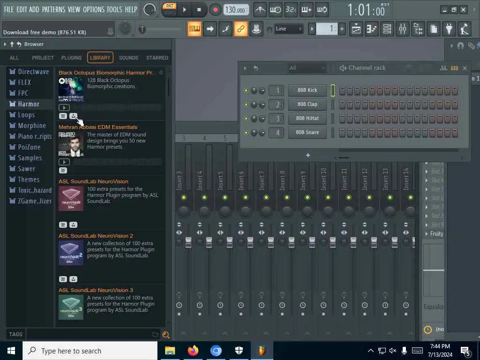
Task: Open Channel rack options menu arrow
Action: pyautogui.click(x=245, y=68)
